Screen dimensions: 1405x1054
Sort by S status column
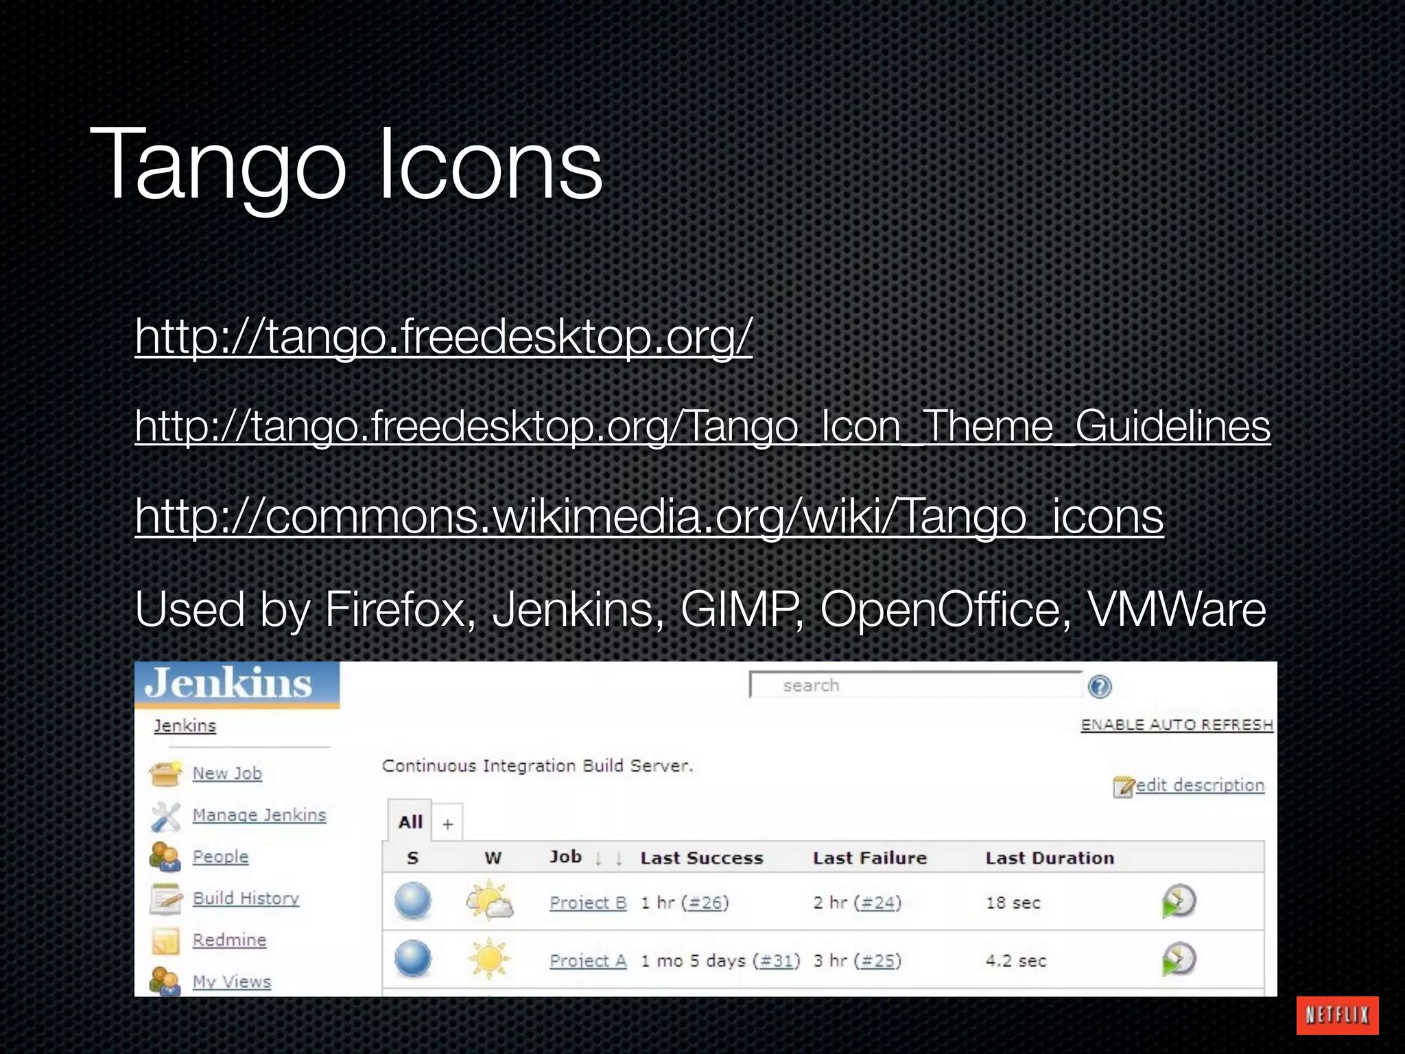coord(412,858)
